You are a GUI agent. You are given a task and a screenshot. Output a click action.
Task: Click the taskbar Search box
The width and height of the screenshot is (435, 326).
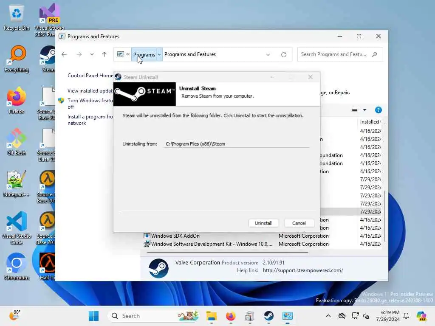[x=154, y=316]
